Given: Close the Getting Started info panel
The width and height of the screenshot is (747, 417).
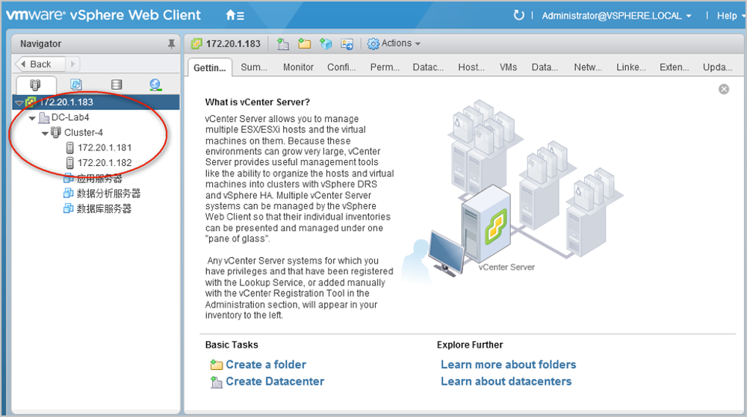Looking at the screenshot, I should point(723,89).
